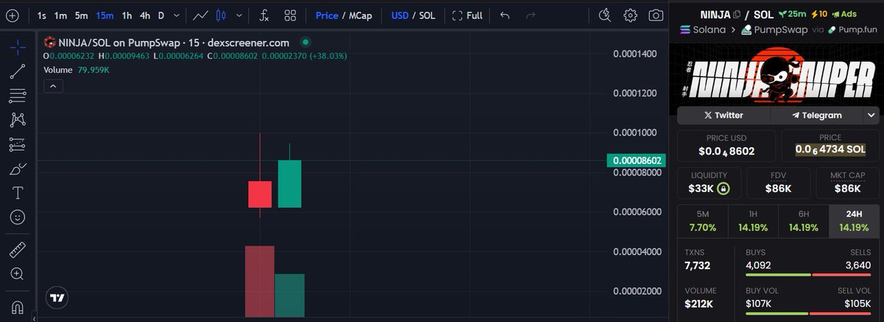This screenshot has height=322, width=884.
Task: Activate the zoom in tool
Action: (x=18, y=273)
